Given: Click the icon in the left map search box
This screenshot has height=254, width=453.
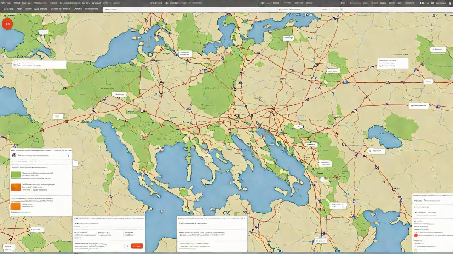Looking at the screenshot, I should point(15,65).
